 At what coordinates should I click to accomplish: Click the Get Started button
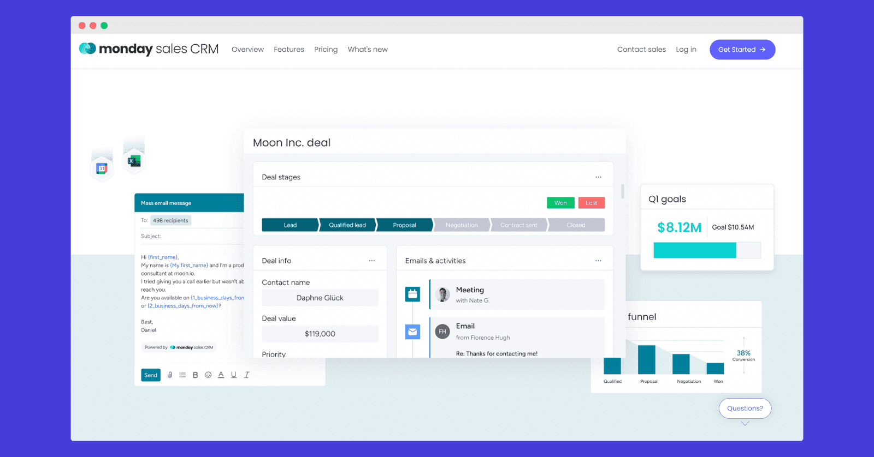(742, 50)
